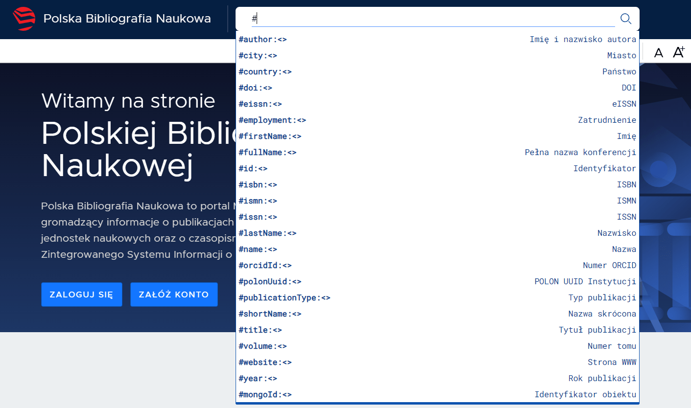Select the #website:<> suggestion
This screenshot has height=408, width=691.
click(437, 363)
